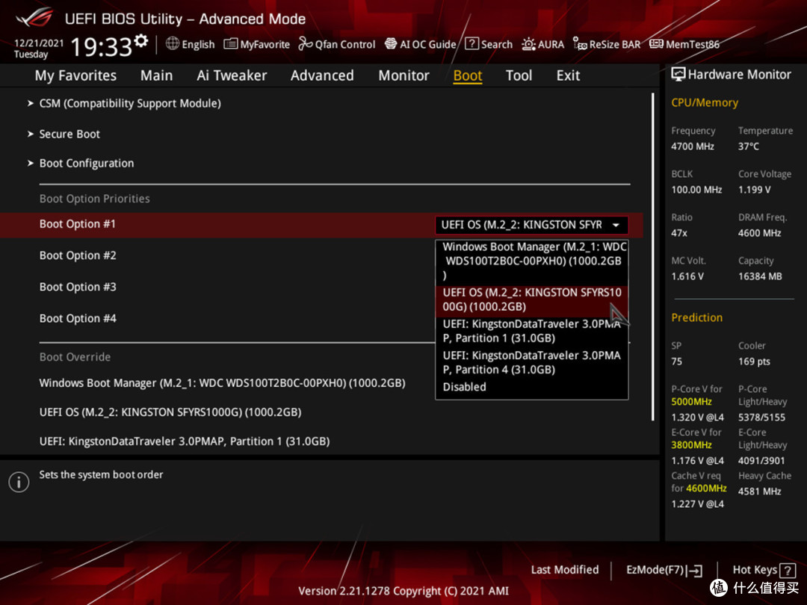
Task: Go to the Monitor tab
Action: (403, 75)
